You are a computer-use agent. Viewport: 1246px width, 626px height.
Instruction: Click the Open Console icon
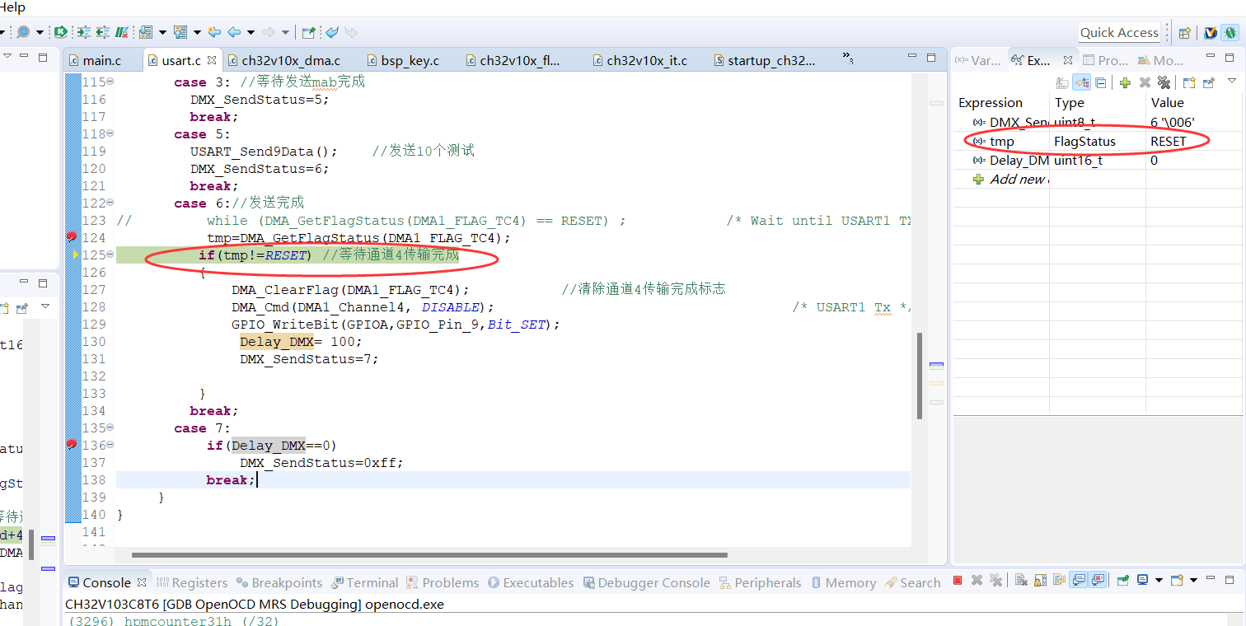pos(1178,581)
